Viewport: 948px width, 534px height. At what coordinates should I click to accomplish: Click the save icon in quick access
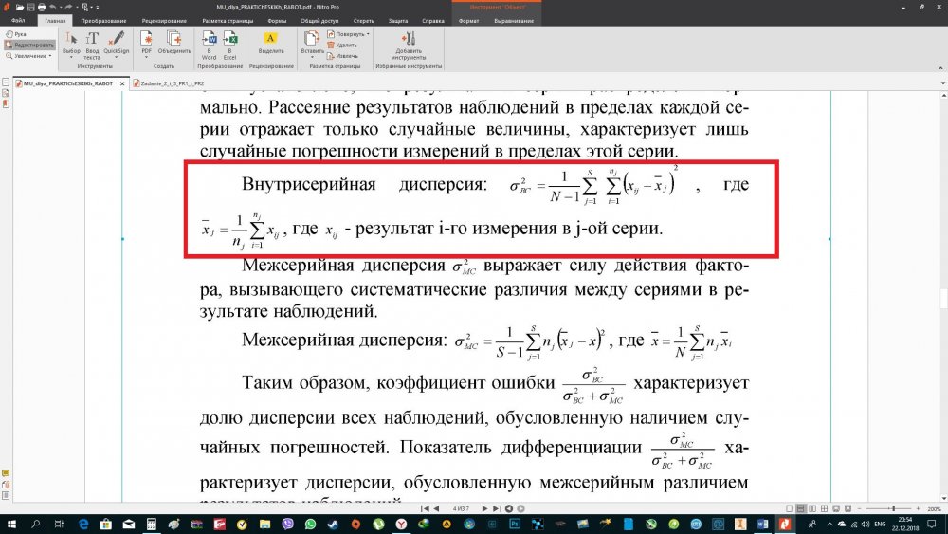tap(30, 8)
